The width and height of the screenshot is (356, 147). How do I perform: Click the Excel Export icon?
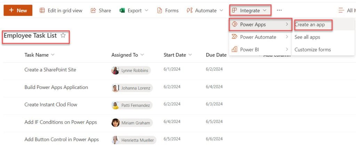coord(122,10)
